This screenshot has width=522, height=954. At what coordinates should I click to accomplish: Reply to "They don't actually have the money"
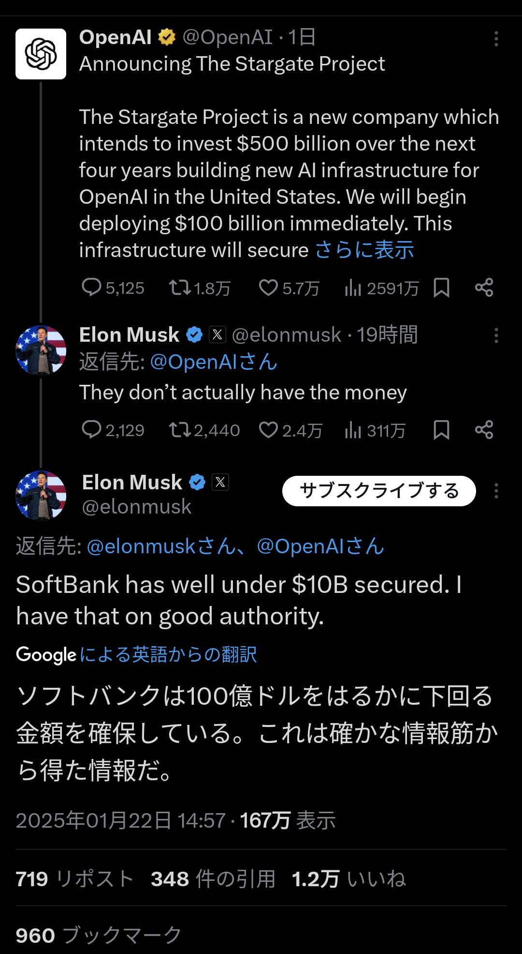(x=91, y=429)
